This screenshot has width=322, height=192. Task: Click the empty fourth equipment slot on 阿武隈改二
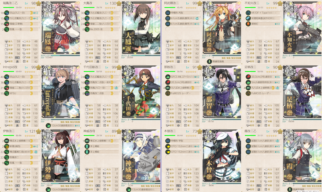pyautogui.click(x=182, y=29)
